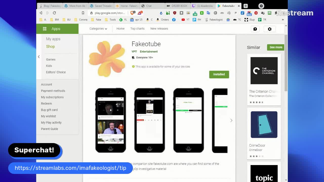
Task: Open the FL bookmark
Action: (123, 19)
